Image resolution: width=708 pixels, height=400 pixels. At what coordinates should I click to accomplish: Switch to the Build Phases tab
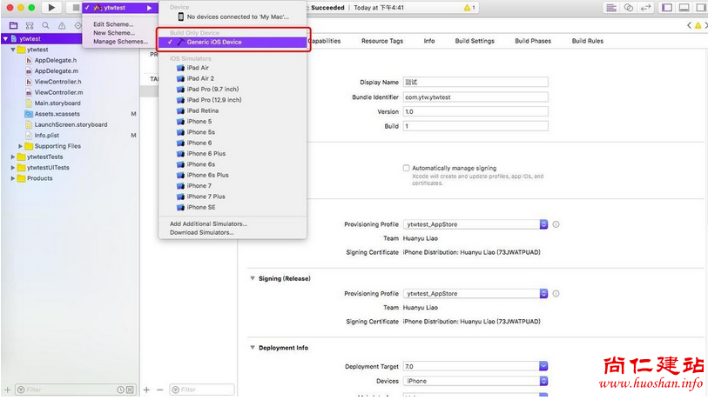(532, 41)
